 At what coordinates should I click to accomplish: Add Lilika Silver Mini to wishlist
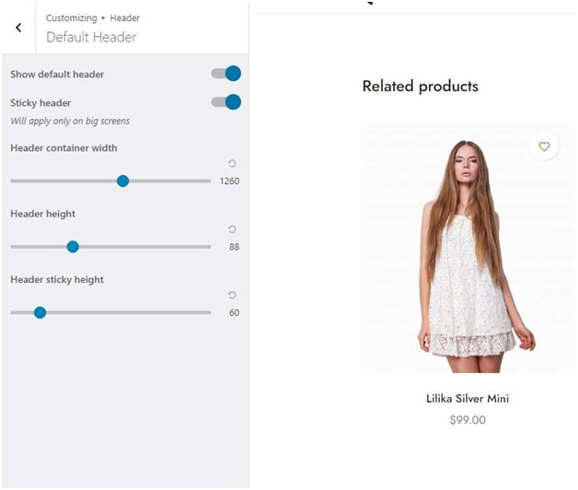[544, 146]
